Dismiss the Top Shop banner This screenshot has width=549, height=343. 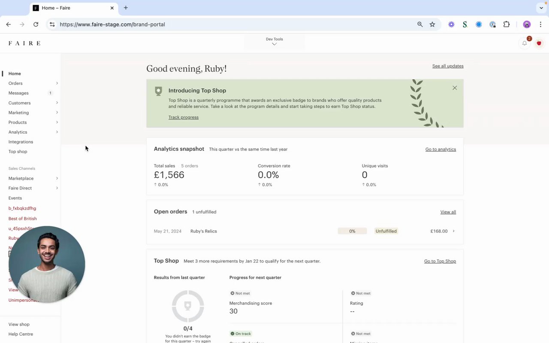click(x=455, y=88)
